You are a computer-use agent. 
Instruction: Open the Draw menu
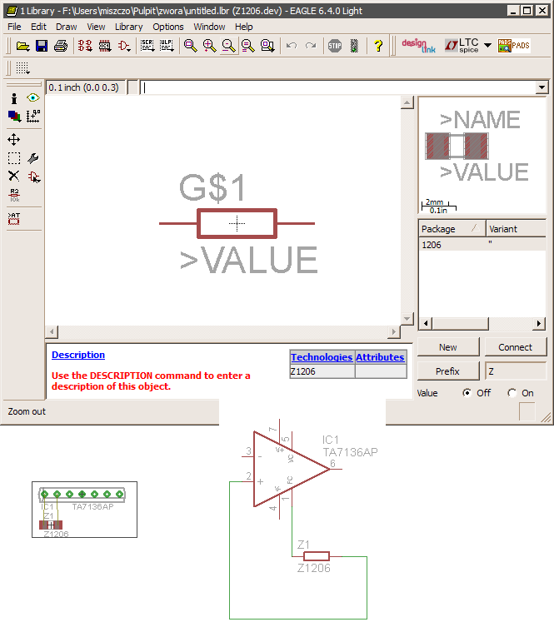pyautogui.click(x=67, y=27)
